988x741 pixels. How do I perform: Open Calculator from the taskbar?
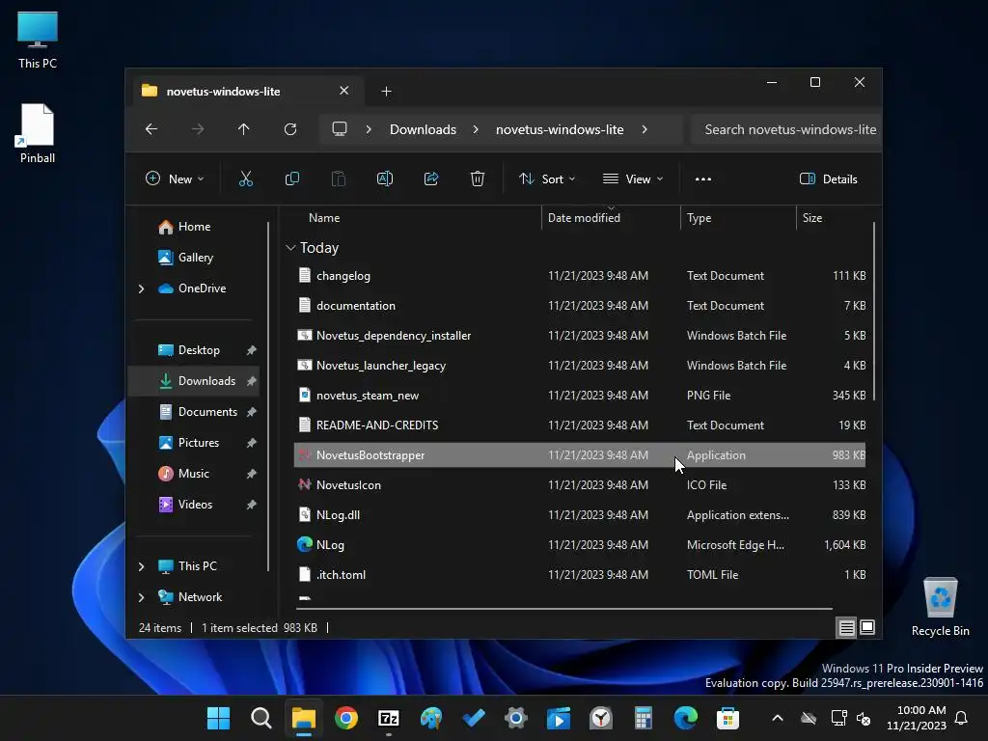(x=643, y=718)
